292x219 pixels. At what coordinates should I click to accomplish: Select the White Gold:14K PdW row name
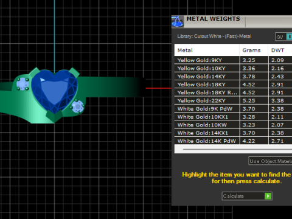pos(207,141)
